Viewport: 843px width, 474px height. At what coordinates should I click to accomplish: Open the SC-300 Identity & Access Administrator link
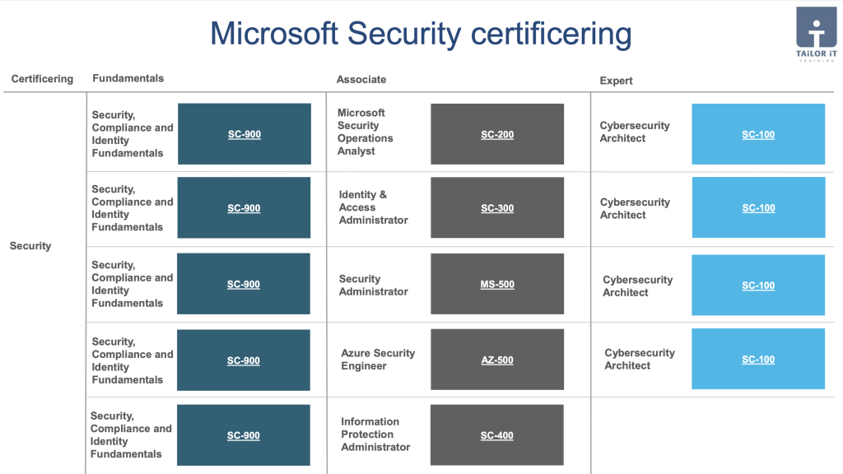(497, 208)
